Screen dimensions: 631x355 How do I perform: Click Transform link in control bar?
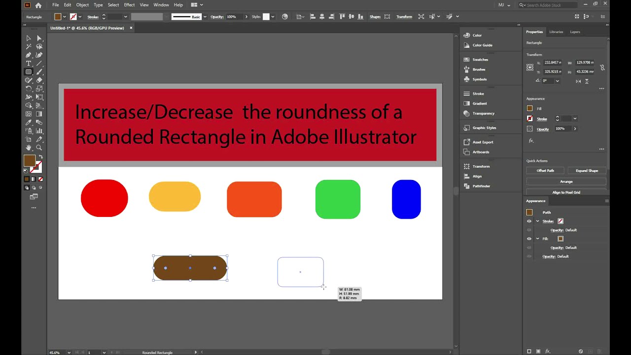(404, 17)
